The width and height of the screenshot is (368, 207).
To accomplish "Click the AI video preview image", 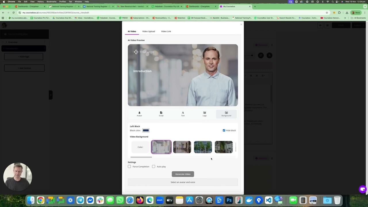I will pos(183,75).
